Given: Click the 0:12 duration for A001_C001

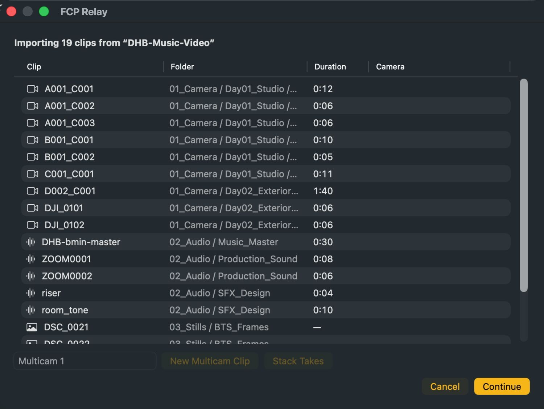Looking at the screenshot, I should [323, 89].
